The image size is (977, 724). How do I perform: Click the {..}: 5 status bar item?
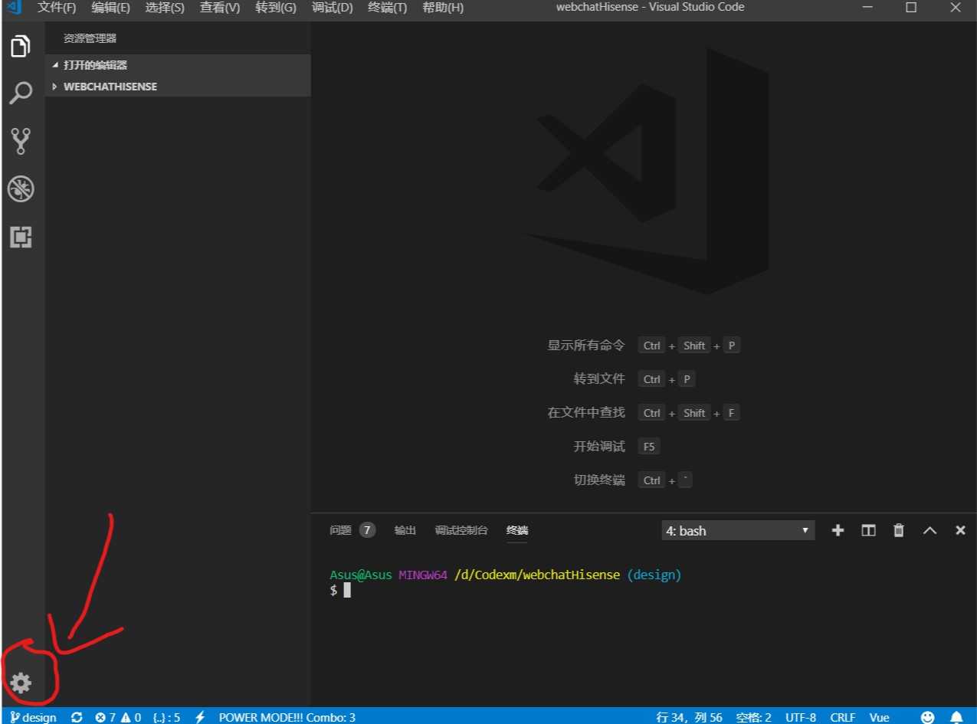[166, 717]
